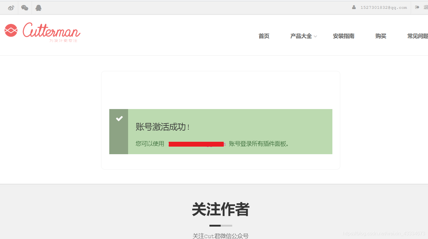Click the 关注作者 section heading

coord(221,209)
